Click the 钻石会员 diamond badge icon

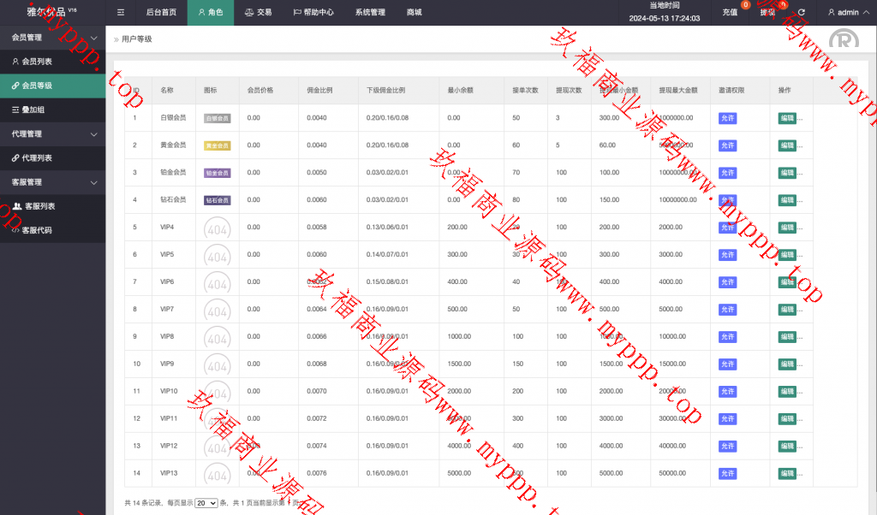[217, 200]
